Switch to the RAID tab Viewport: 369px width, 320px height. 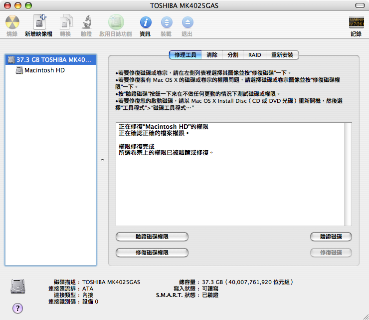[255, 55]
